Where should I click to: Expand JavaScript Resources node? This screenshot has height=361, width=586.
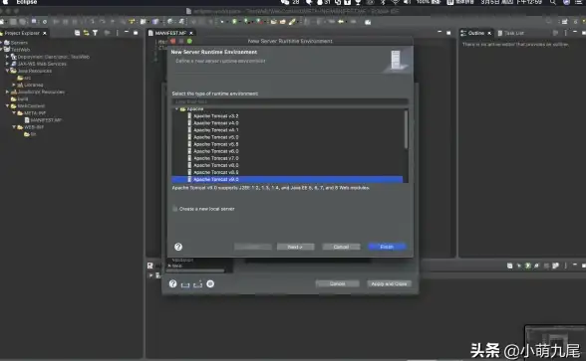pos(7,91)
